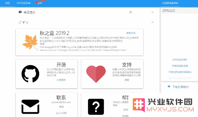Click 网络连接新设备 link
This screenshot has height=117, width=198.
(x=180, y=66)
